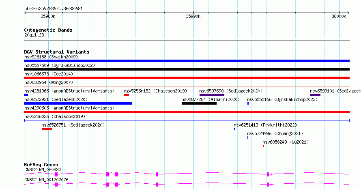361x189 pixels.
Task: Open nsv6522921 (Sedlazeck2020) label
Action: pos(56,99)
